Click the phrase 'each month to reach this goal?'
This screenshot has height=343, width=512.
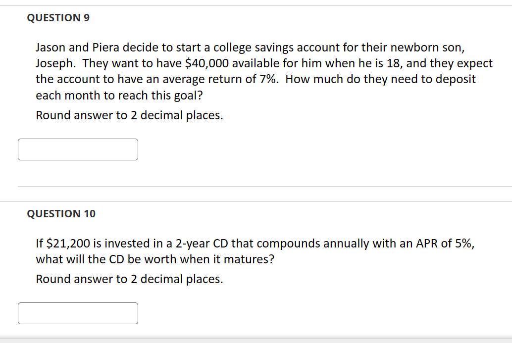pos(119,96)
